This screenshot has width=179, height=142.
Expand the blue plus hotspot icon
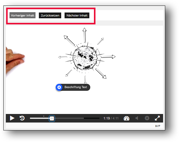tap(59, 87)
